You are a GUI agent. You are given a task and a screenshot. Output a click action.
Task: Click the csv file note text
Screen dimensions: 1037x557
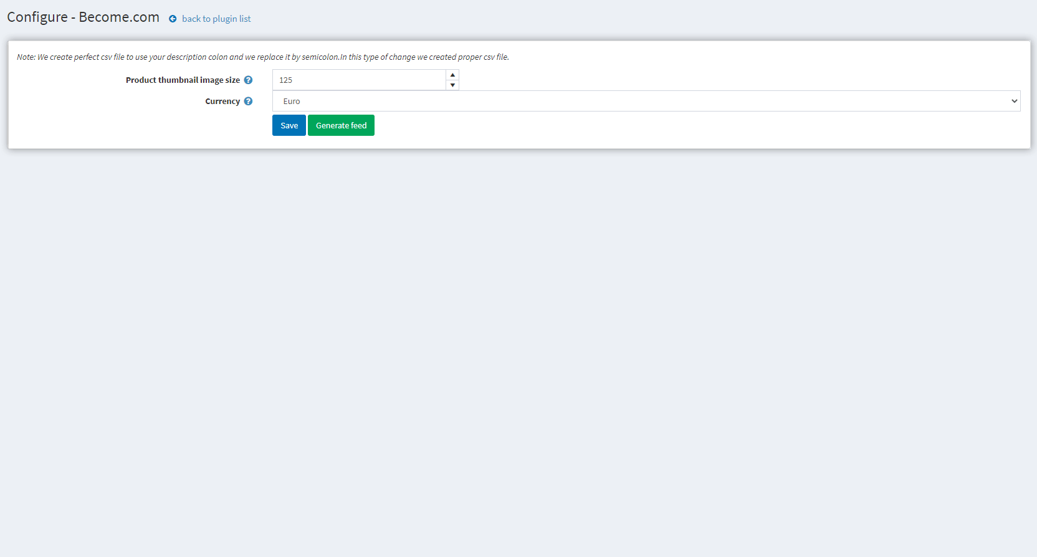(x=263, y=57)
